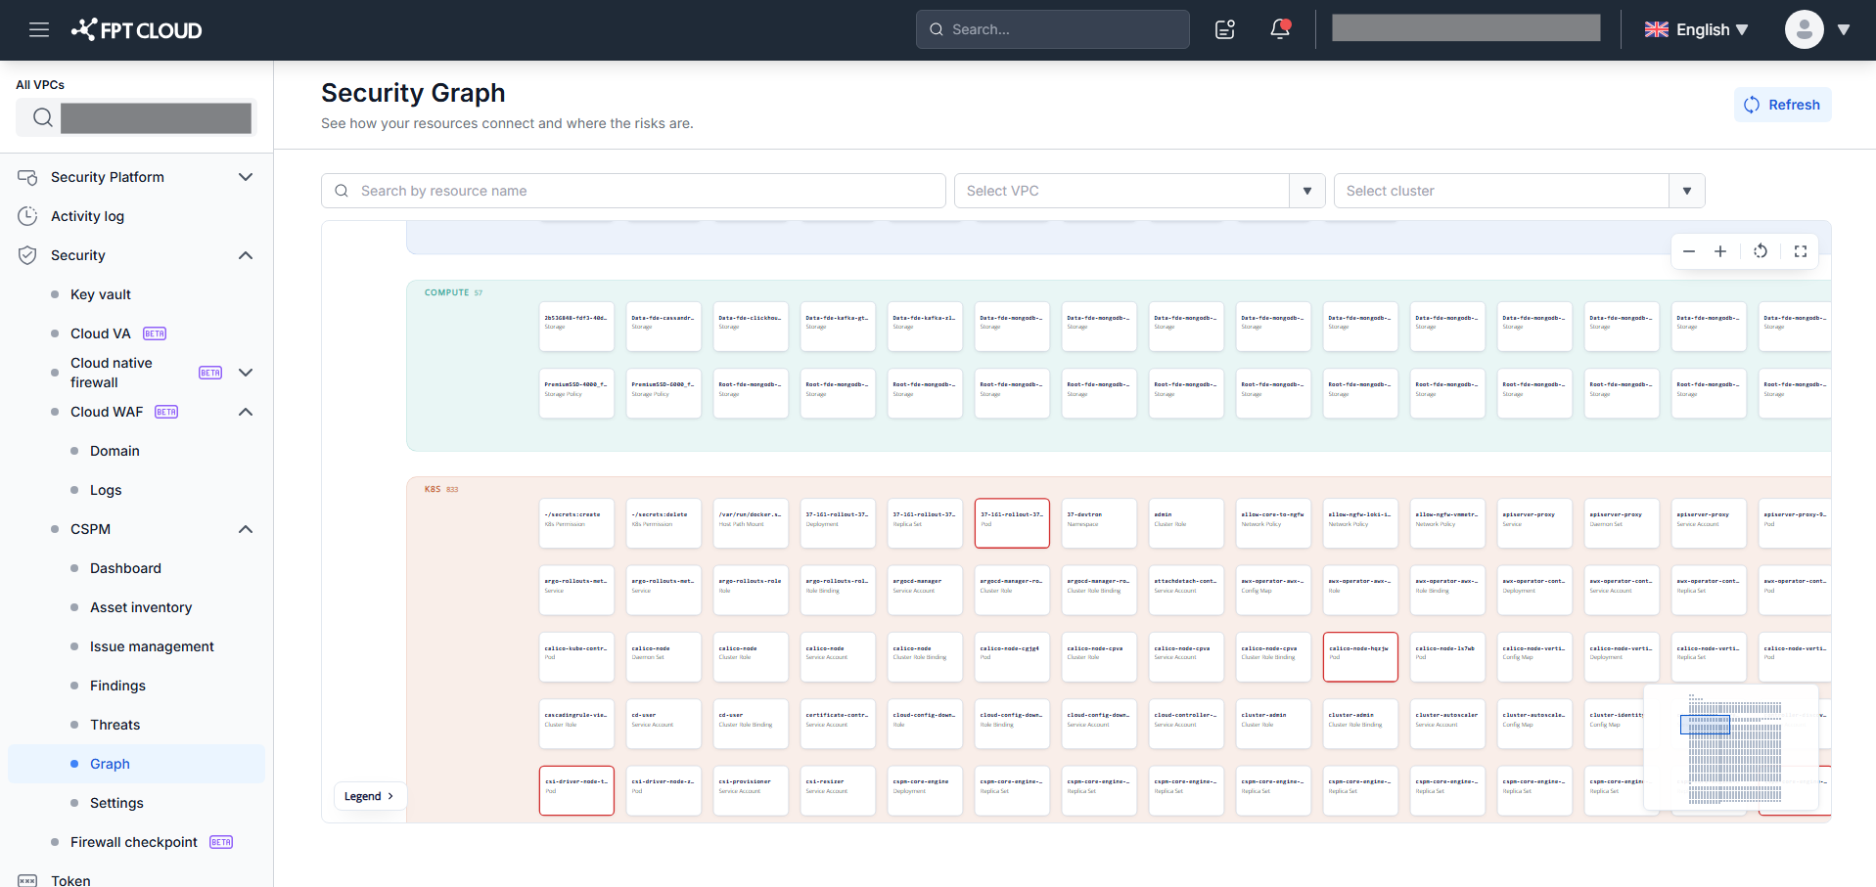Select the ~/secrets:delete K8s Permission node
1876x887 pixels.
click(663, 523)
